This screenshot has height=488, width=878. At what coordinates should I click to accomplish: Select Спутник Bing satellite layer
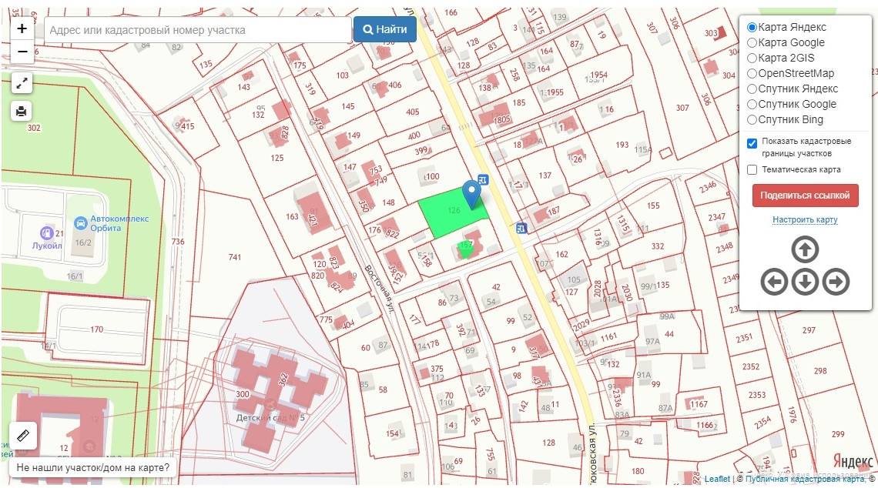[752, 119]
